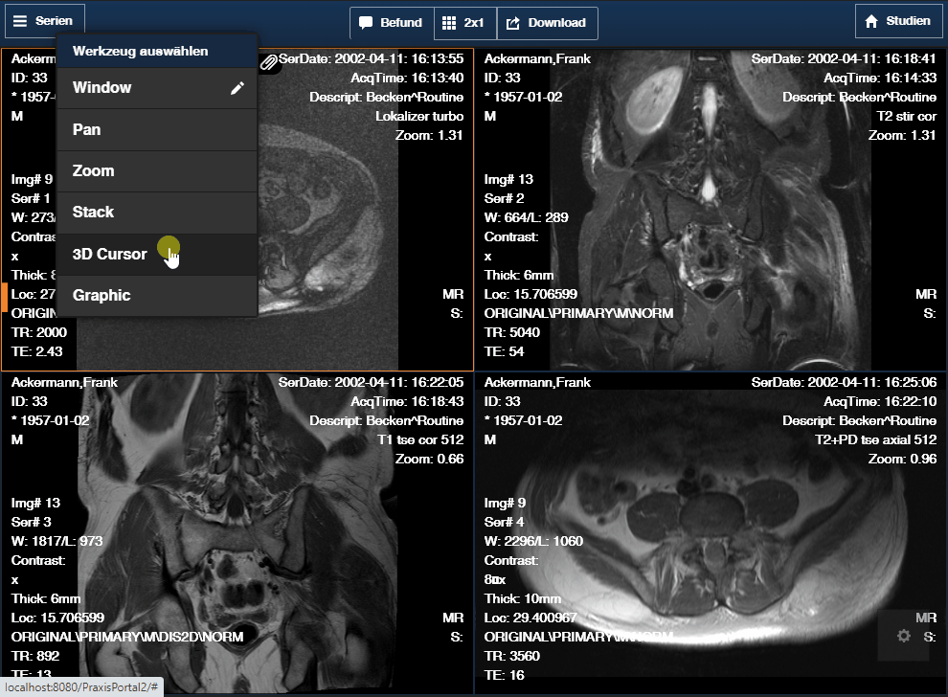Go to Studien via home button
The image size is (948, 697).
(897, 21)
